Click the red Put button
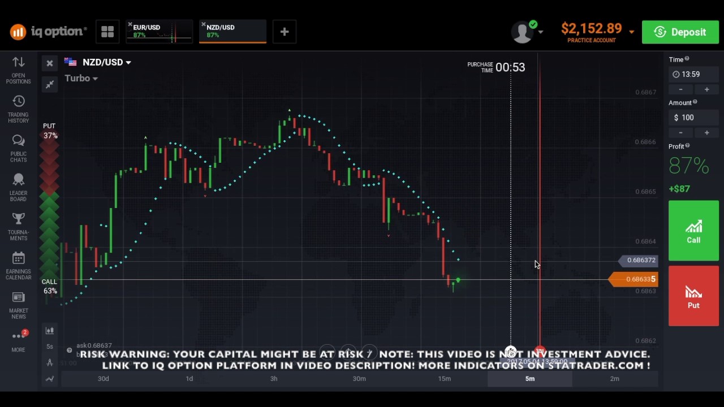Screen dimensions: 724x407 coord(693,296)
